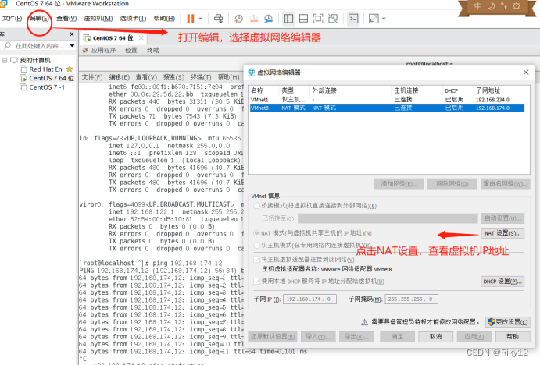Collapse 我的计算机 tree node
Viewport: 540px width, 365px height.
click(x=5, y=61)
